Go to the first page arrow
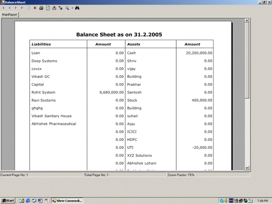Image resolution: width=272 pixels, height=204 pixels. click(4, 8)
